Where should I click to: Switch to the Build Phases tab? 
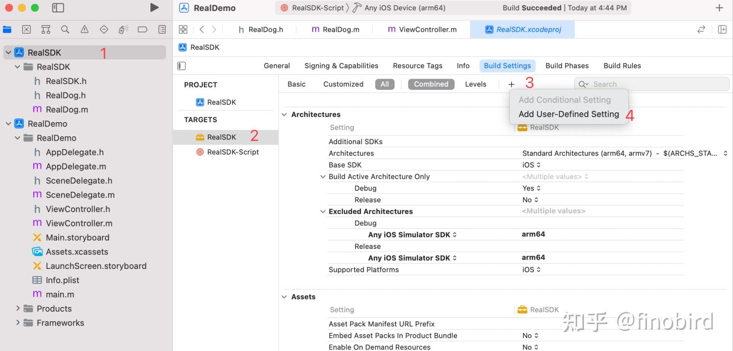[x=567, y=66]
